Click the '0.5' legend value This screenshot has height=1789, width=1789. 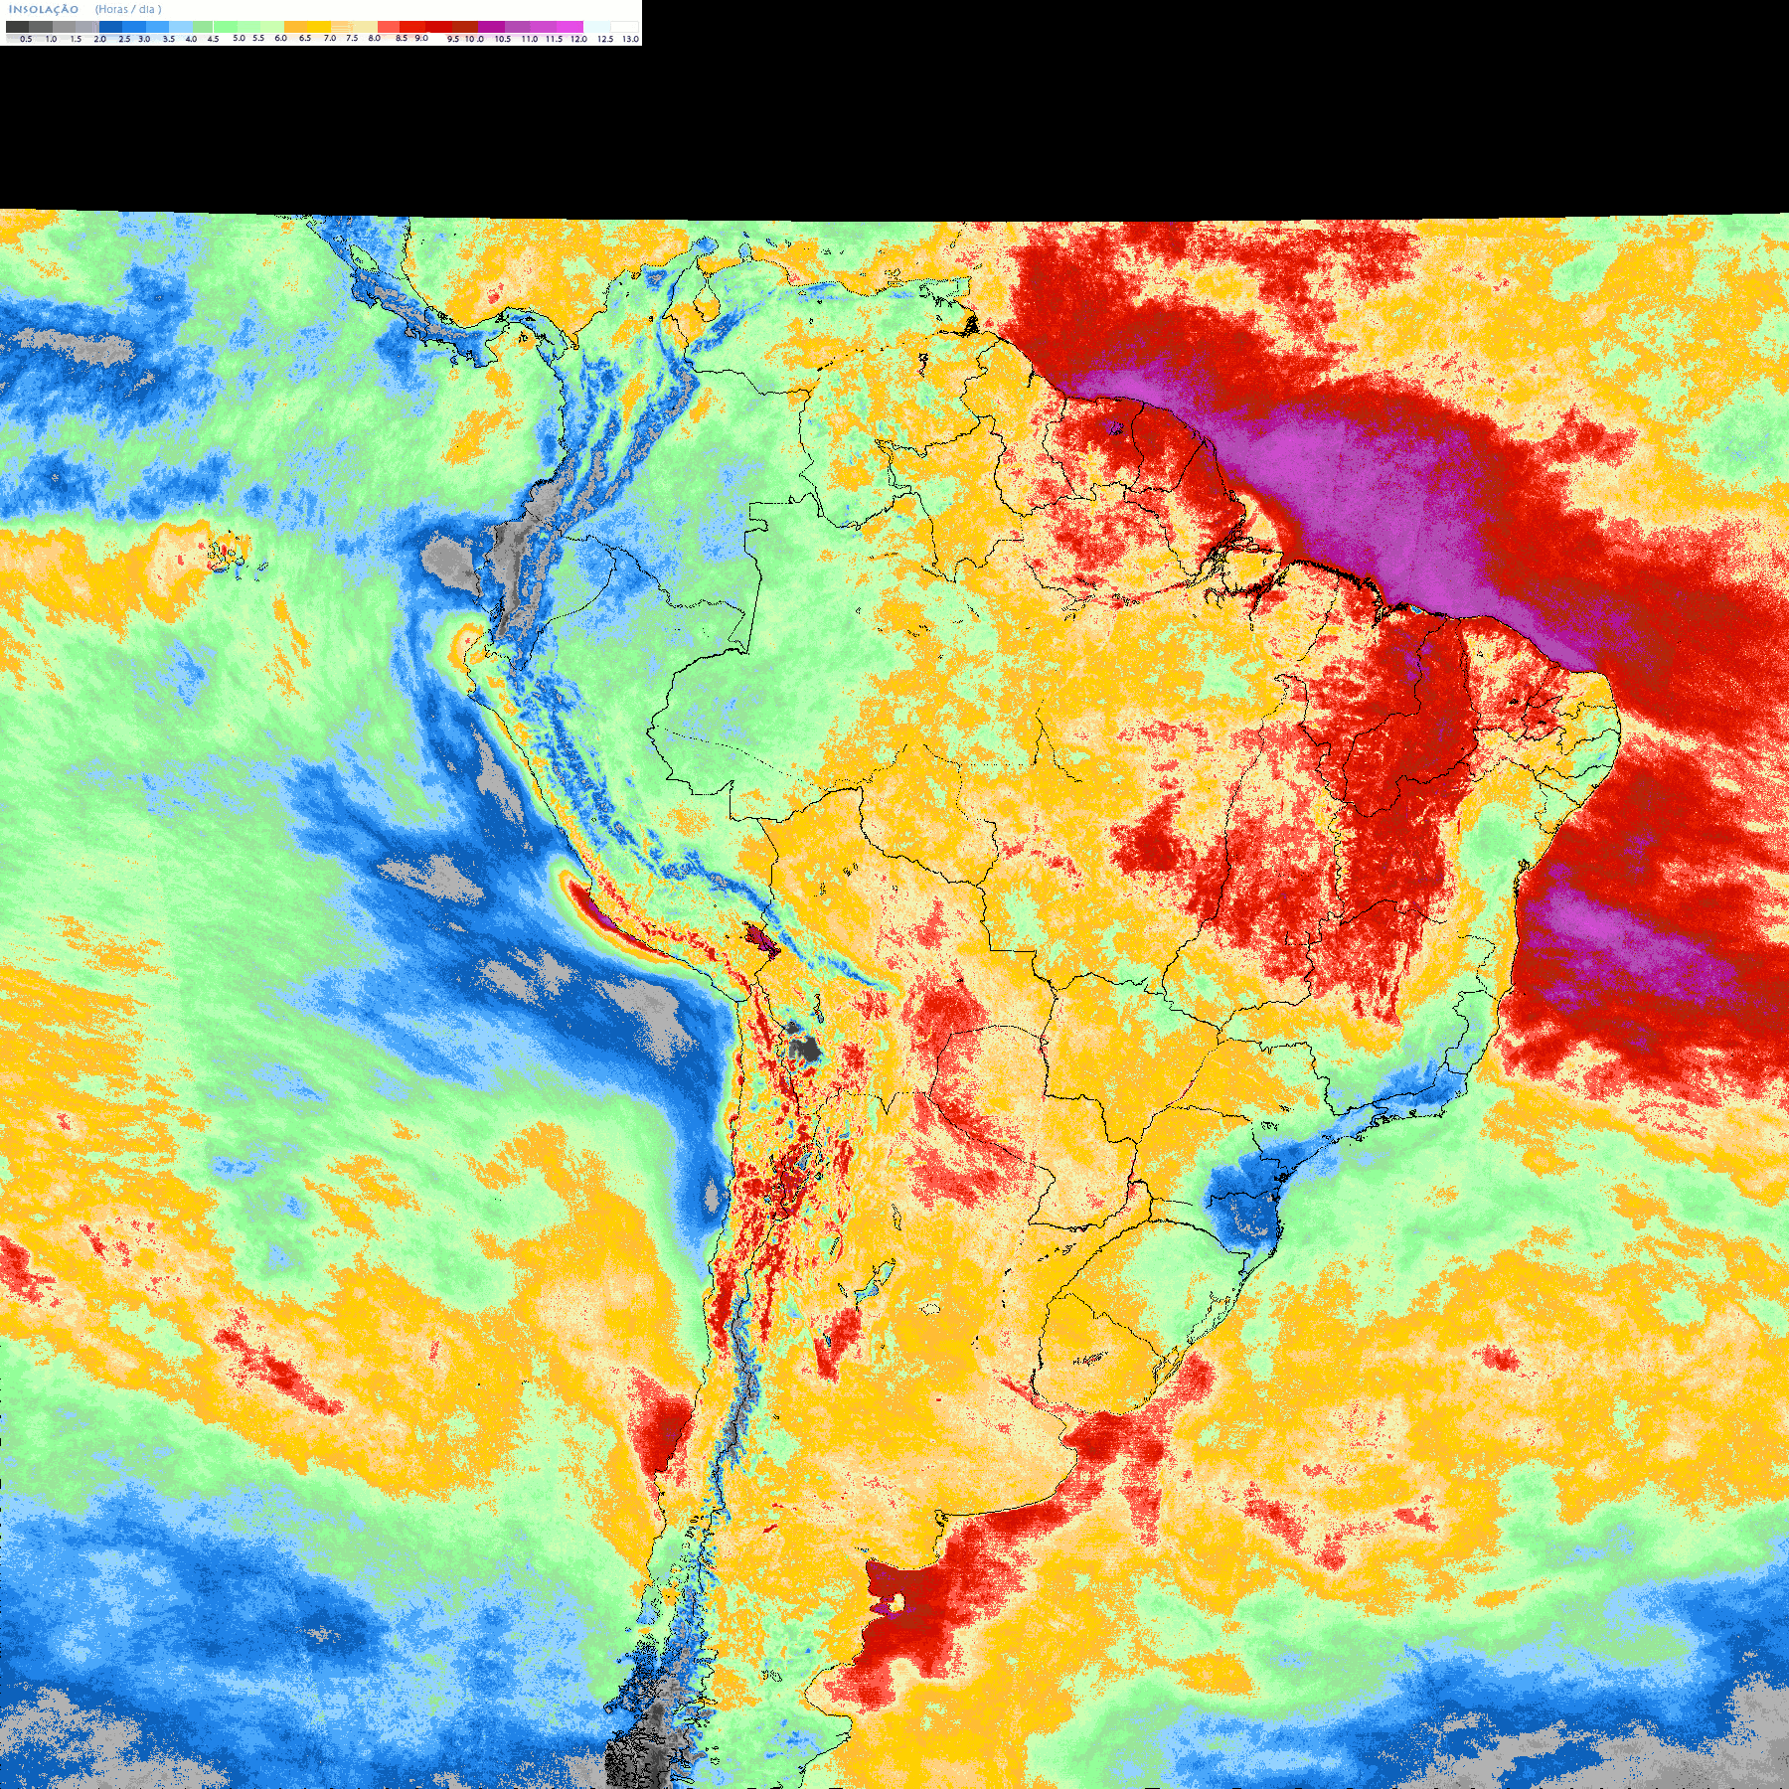click(26, 39)
